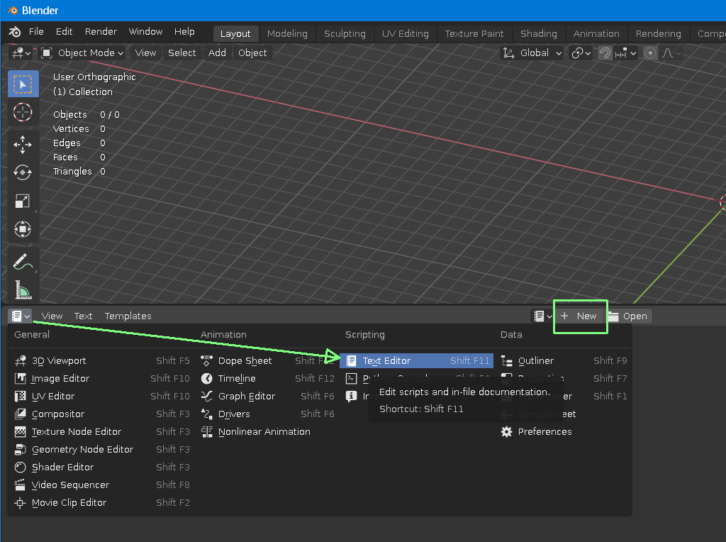Select the Annotate pencil tool

[23, 261]
